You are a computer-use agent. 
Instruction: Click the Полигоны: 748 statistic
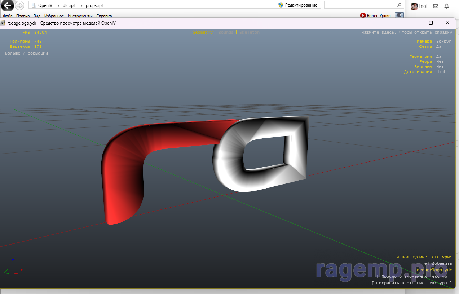(x=26, y=41)
